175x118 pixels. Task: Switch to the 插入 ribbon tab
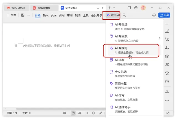(x=45, y=15)
